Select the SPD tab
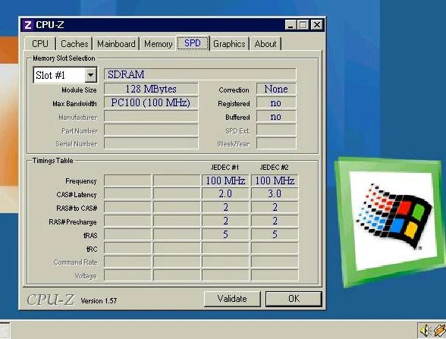 pyautogui.click(x=193, y=43)
